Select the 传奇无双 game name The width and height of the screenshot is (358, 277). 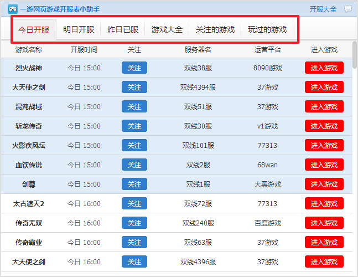pyautogui.click(x=29, y=223)
